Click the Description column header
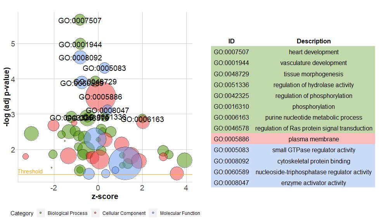Viewport: 391px width, 223px height. (x=314, y=41)
